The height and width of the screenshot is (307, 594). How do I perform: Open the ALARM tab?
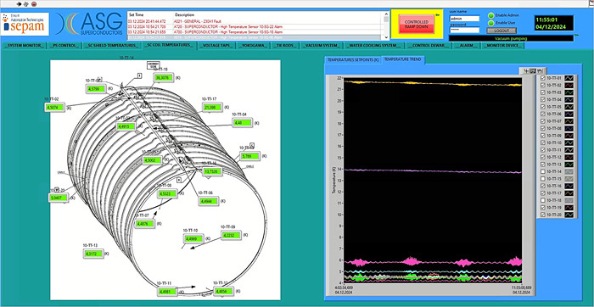pyautogui.click(x=468, y=46)
